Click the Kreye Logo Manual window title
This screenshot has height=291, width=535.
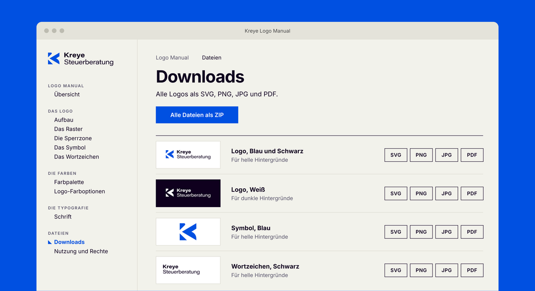coord(267,31)
